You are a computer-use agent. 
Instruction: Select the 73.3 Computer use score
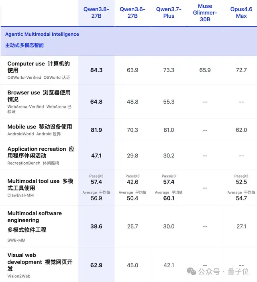(169, 70)
